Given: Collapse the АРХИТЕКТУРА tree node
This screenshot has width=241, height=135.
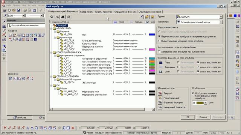Looking at the screenshot, I should point(52,28).
